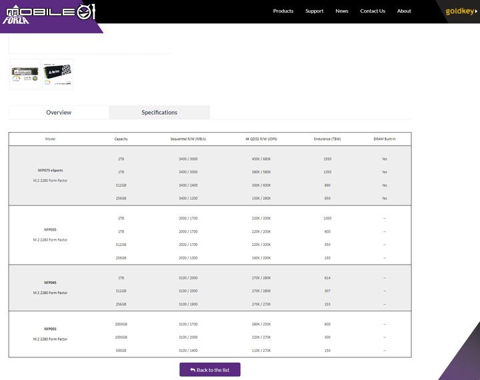Click the 300 endurance value for 1000GB
Image resolution: width=480 pixels, height=380 pixels.
pyautogui.click(x=327, y=337)
